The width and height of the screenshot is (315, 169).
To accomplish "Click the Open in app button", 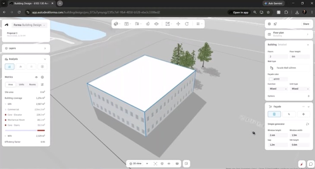I will pos(239,12).
